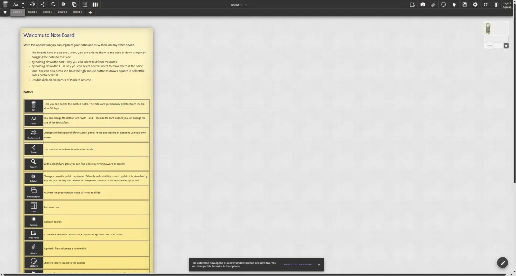The image size is (516, 276).
Task: Click the Publish globe icon in toolbar
Action: tap(63, 4)
